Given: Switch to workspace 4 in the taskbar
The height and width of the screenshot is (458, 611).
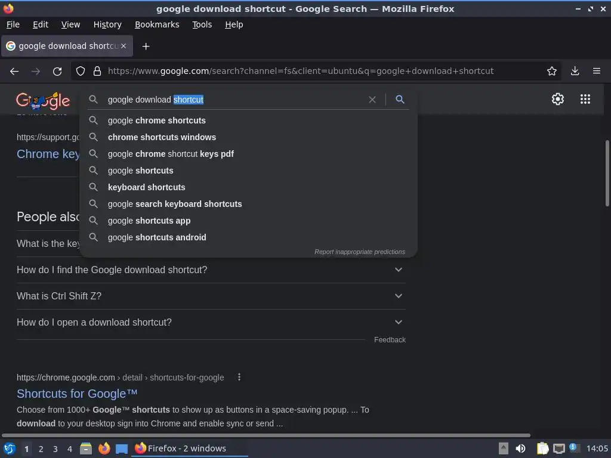Looking at the screenshot, I should click(x=70, y=449).
